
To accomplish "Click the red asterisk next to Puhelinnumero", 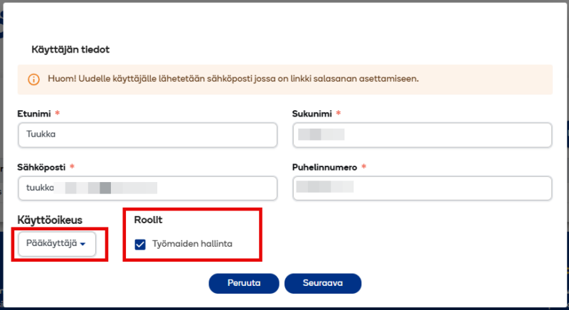I will coord(364,167).
